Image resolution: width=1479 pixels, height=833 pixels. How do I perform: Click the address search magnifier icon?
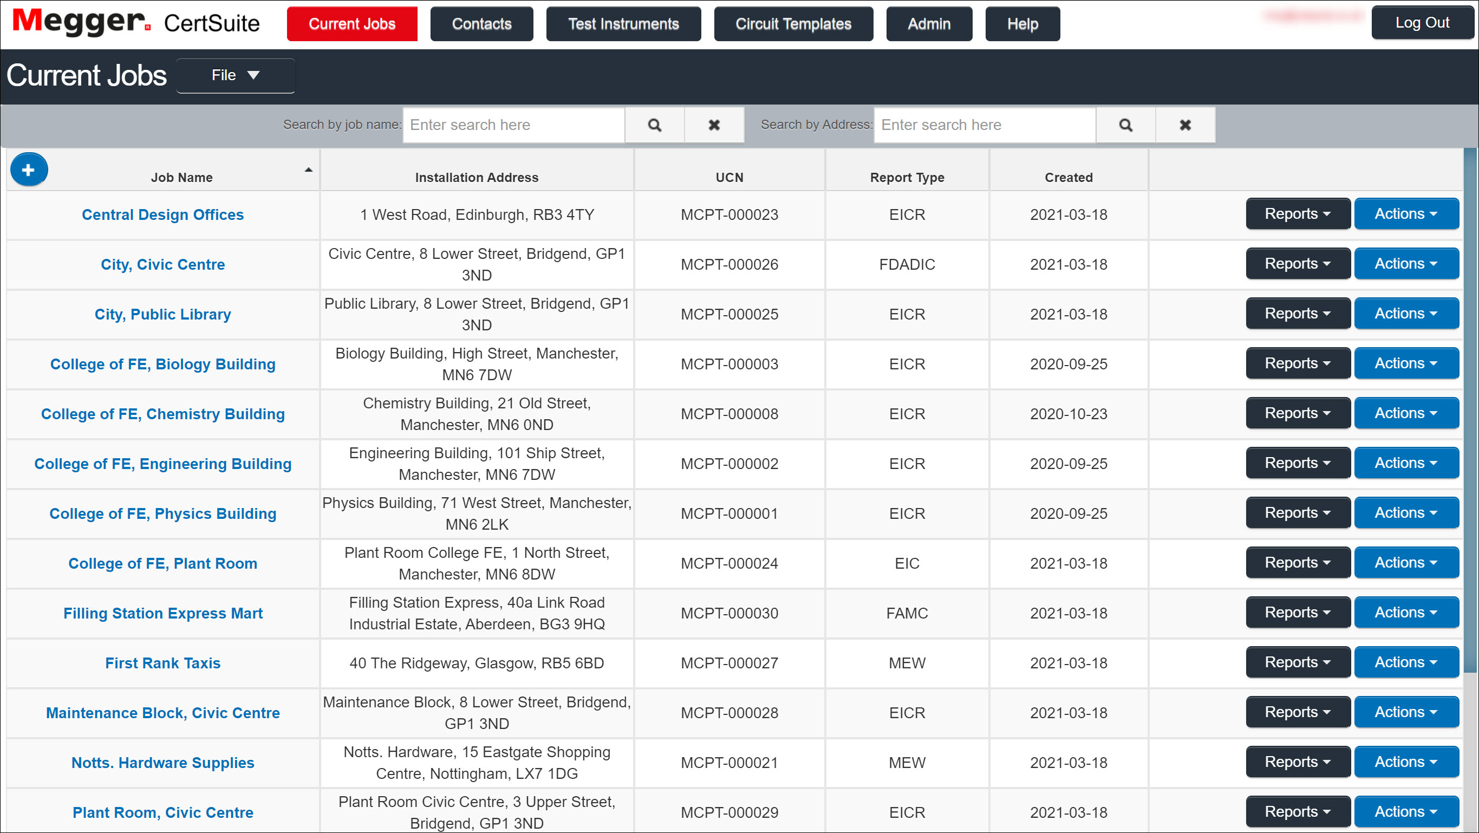tap(1125, 125)
